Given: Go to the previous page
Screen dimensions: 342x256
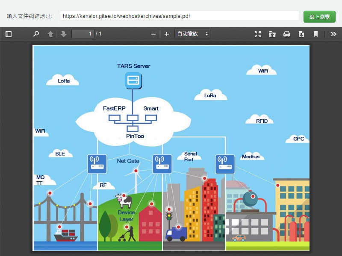Looking at the screenshot, I should 50,34.
